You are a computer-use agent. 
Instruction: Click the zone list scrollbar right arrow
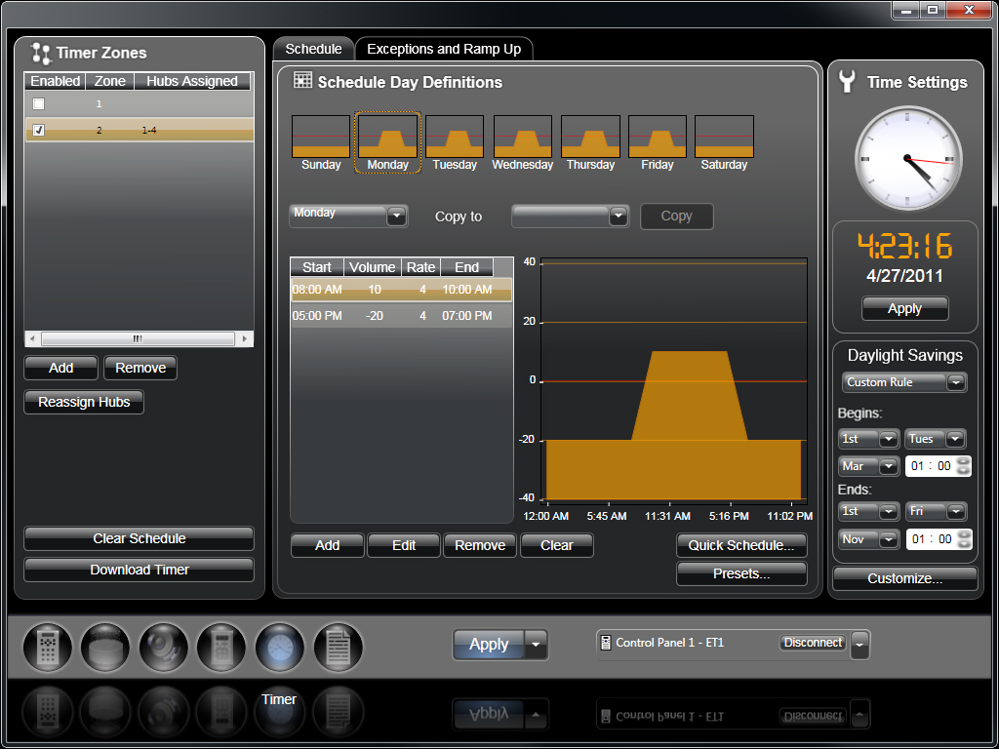coord(245,338)
